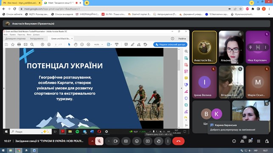Screen dimensions: 273x153
Task: Open the Chrome three-dot menu
Action: [x=269, y=9]
